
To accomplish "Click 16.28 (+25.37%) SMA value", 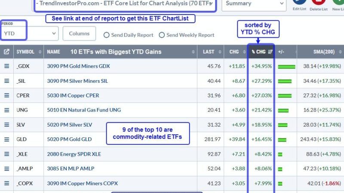I will (x=322, y=110).
